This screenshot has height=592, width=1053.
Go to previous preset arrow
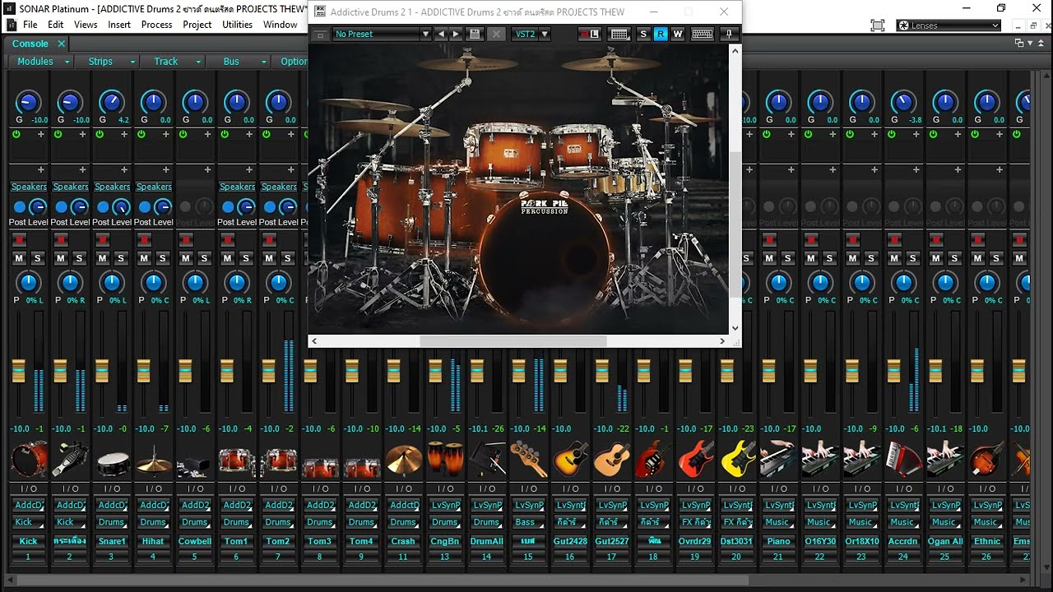coord(441,34)
